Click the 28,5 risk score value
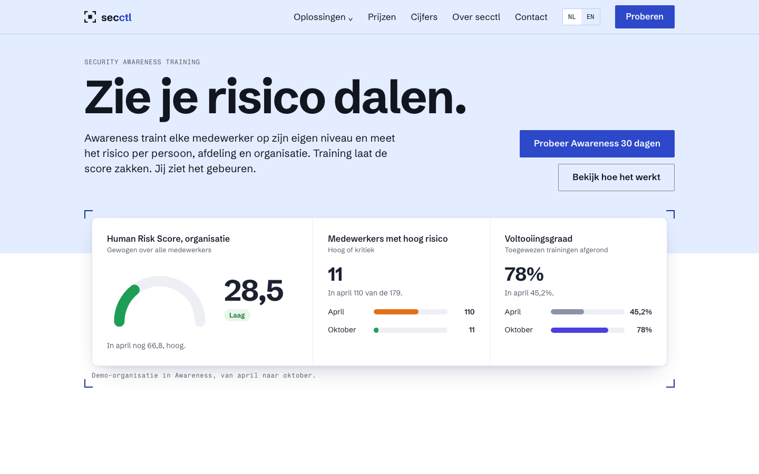The height and width of the screenshot is (474, 759). tap(254, 290)
